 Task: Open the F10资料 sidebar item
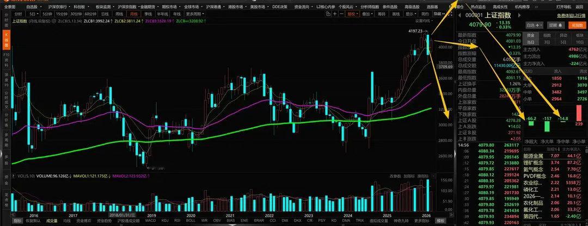pos(6,60)
